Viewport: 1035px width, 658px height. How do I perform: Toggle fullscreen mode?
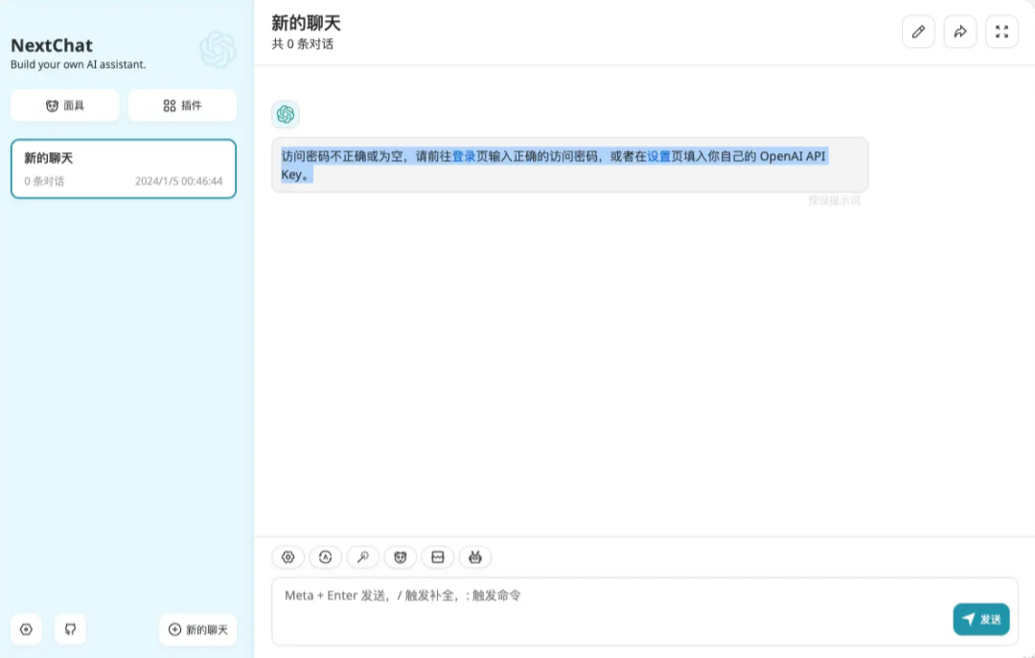point(1002,31)
